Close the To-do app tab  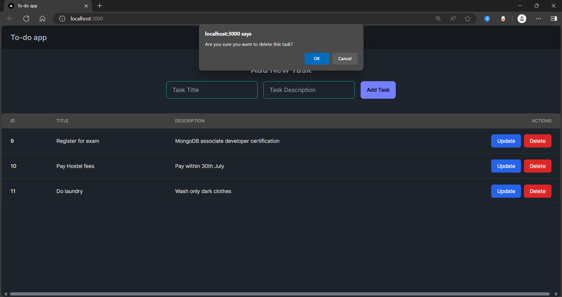click(86, 6)
